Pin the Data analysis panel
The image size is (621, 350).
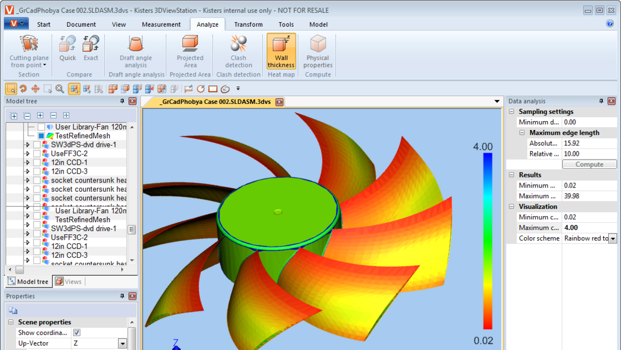click(601, 101)
